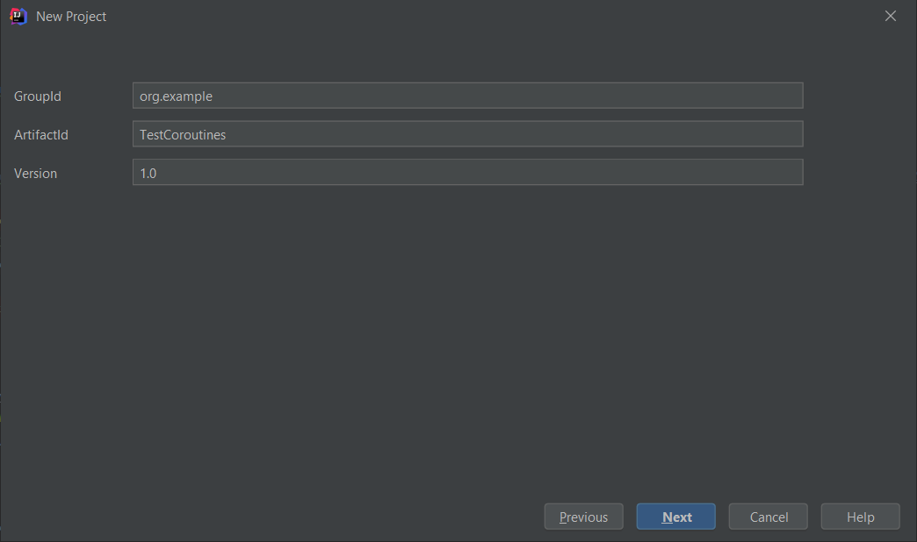Place cursor on the org.example text
The image size is (917, 542).
(176, 96)
